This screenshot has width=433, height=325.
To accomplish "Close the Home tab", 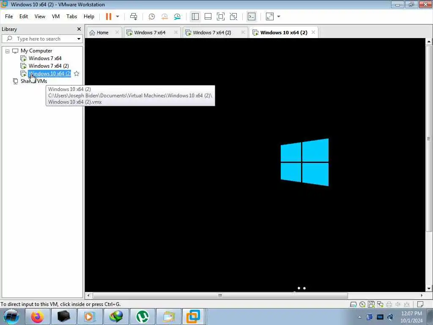I will coord(117,32).
